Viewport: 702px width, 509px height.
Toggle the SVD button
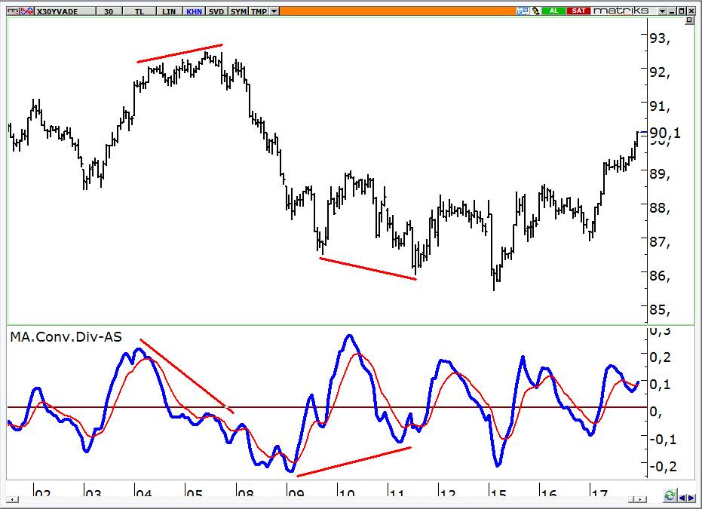coord(216,11)
